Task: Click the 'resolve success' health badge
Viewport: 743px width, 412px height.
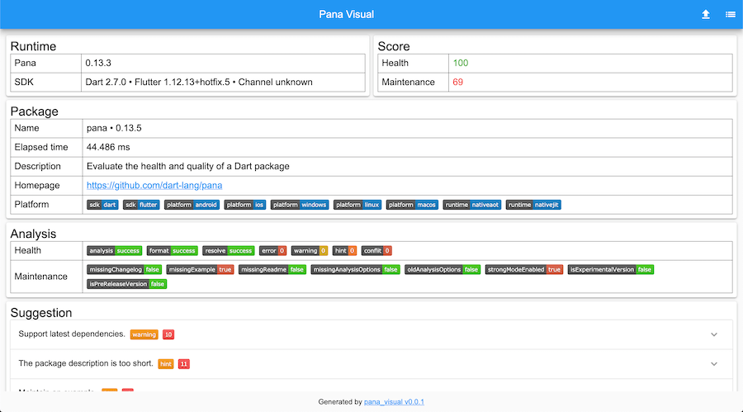Action: click(x=229, y=251)
